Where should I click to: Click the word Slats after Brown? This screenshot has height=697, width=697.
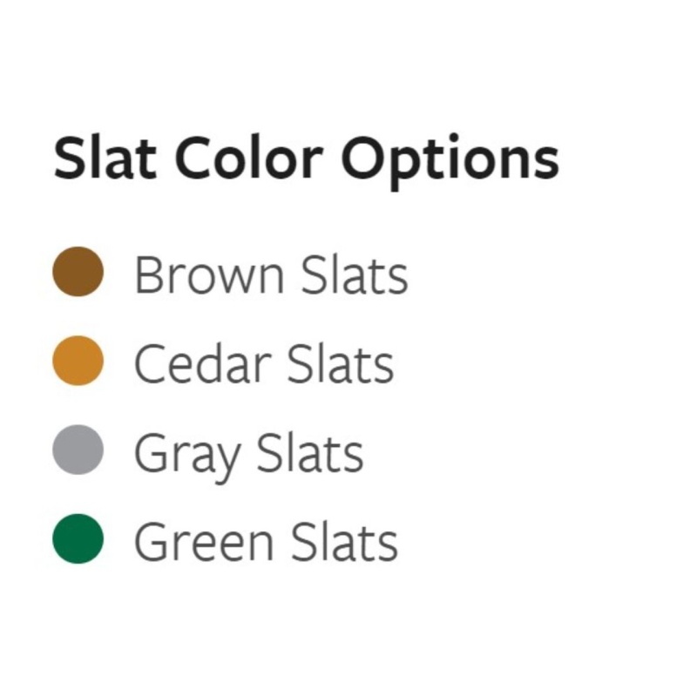(x=355, y=275)
